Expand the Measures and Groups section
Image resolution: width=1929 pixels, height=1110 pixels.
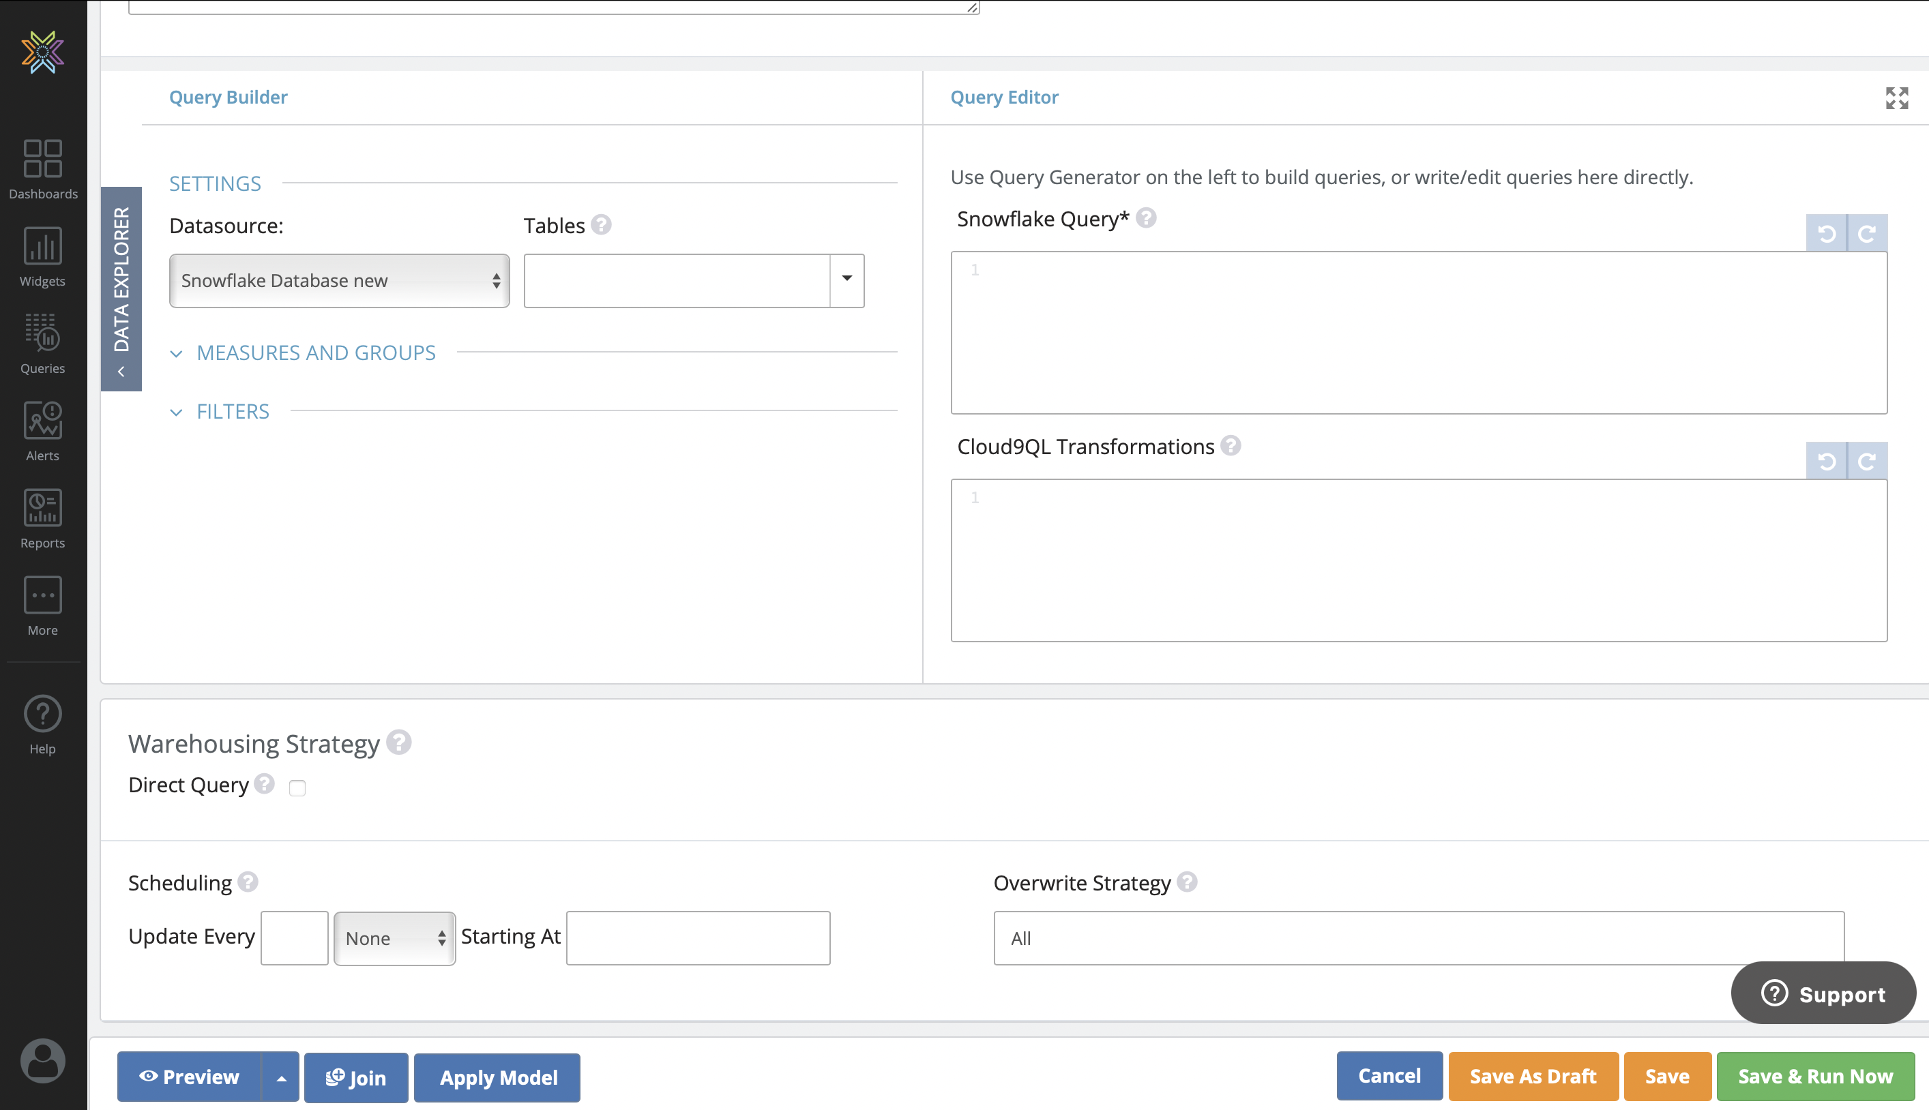(315, 352)
